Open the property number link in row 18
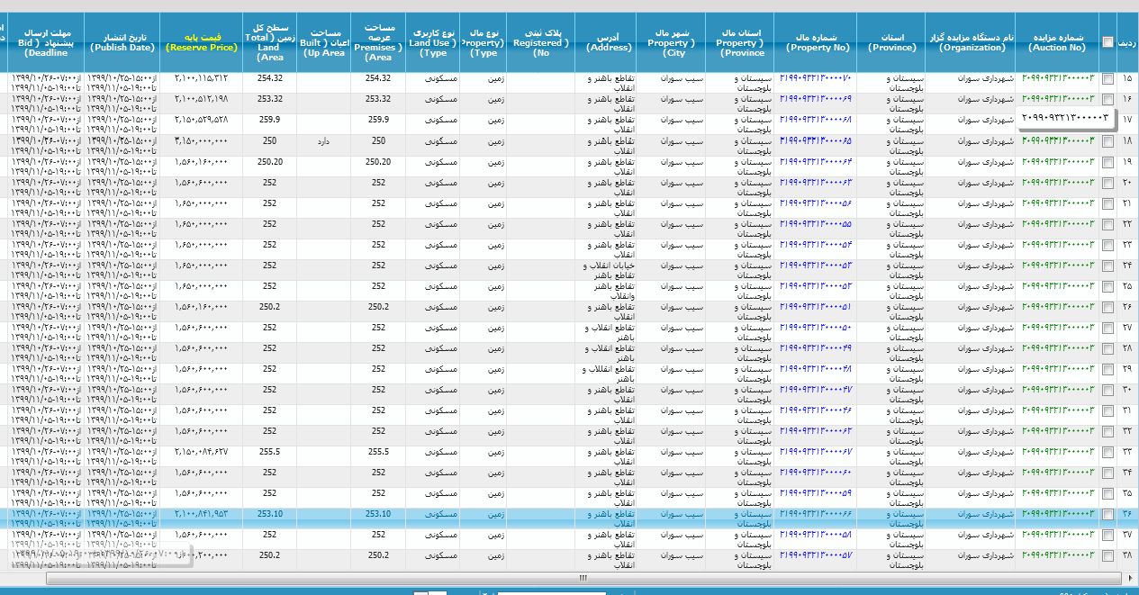Viewport: 1139px width, 595px height. [x=816, y=140]
